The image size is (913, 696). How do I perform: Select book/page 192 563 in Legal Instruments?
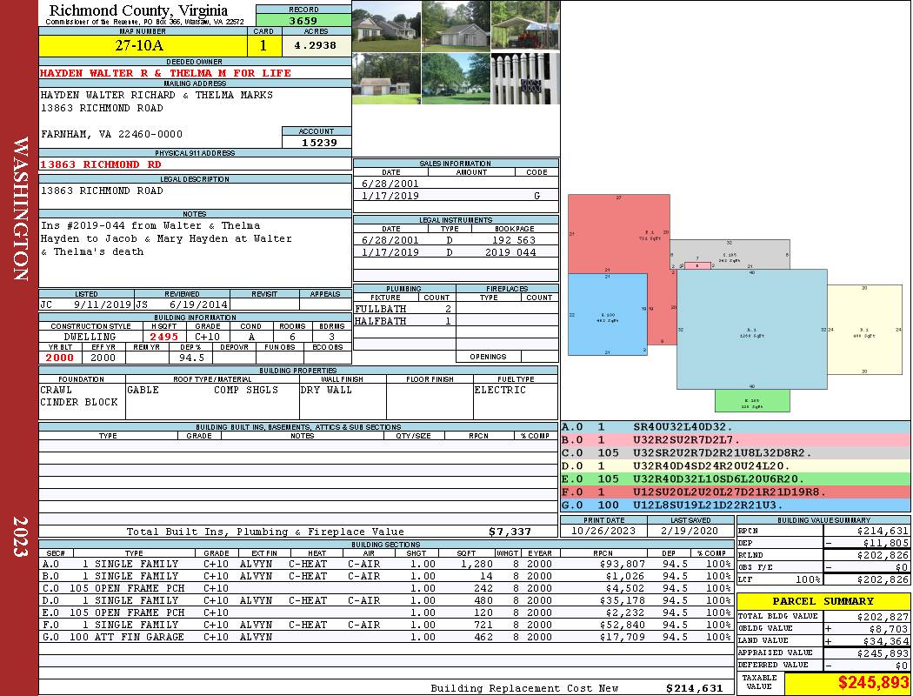tap(514, 240)
